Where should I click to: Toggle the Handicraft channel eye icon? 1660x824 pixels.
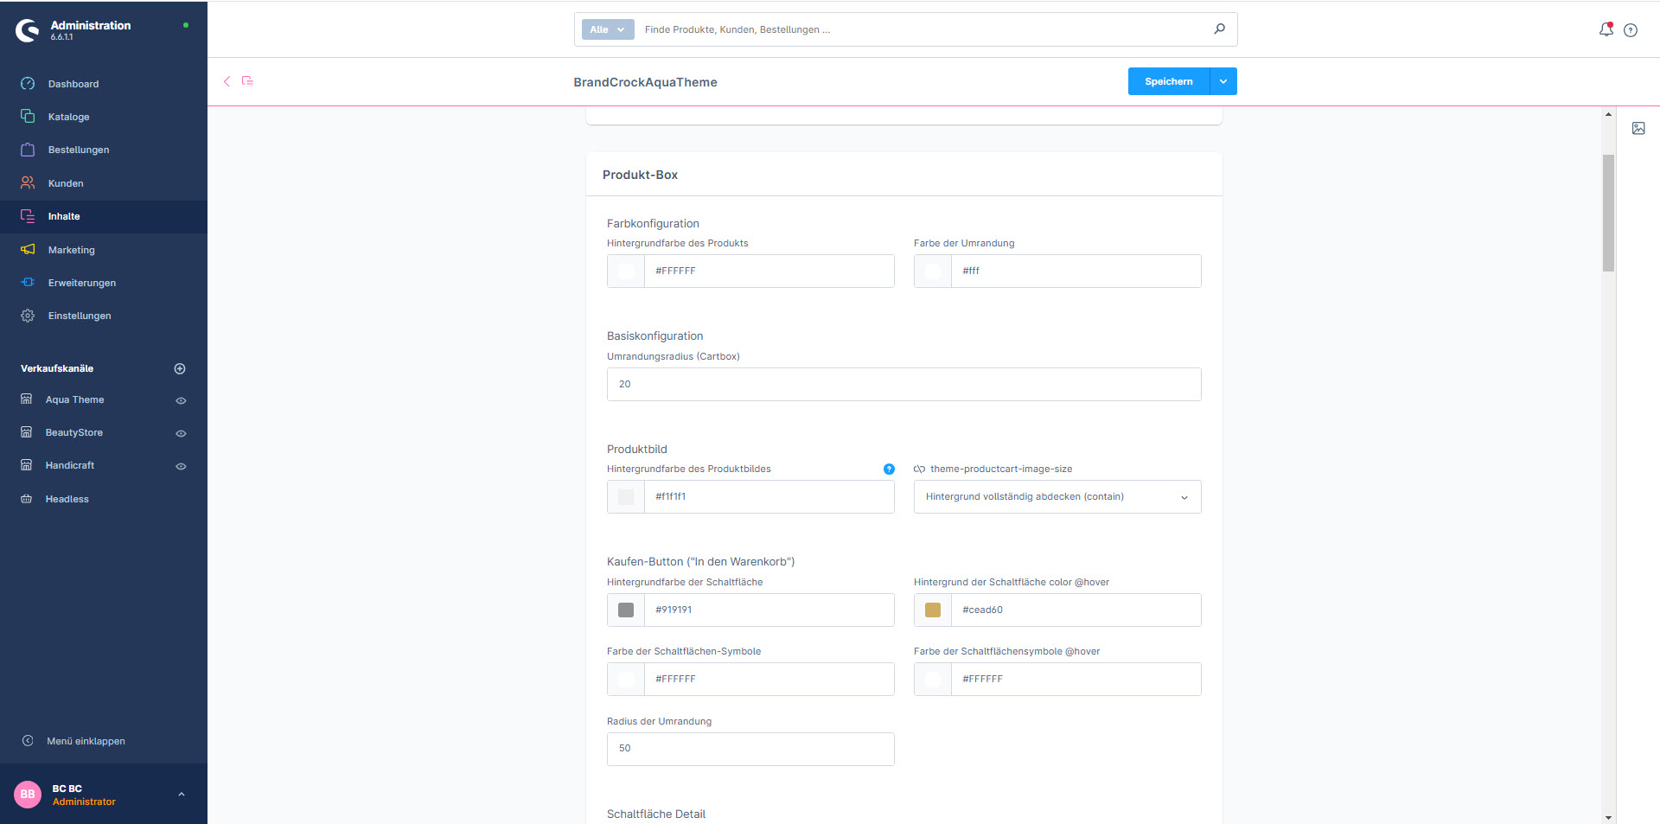[x=181, y=466]
